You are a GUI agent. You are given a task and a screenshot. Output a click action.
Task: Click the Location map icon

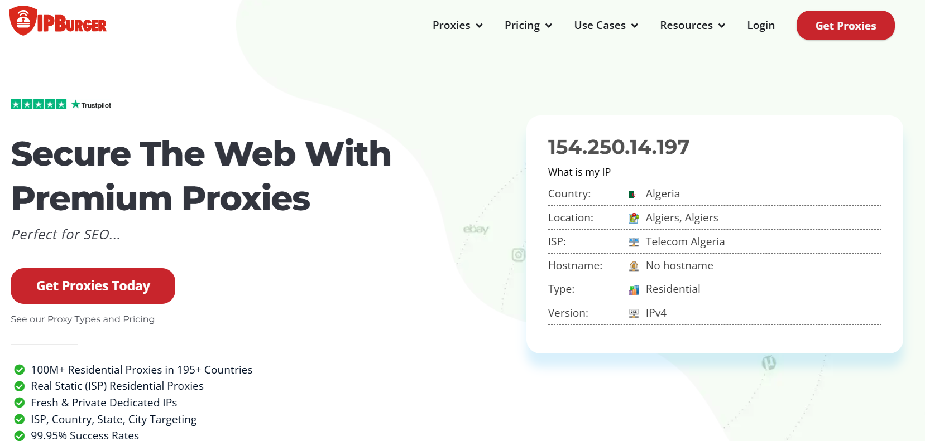pos(634,218)
